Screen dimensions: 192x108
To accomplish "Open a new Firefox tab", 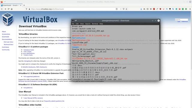I will (24, 5).
